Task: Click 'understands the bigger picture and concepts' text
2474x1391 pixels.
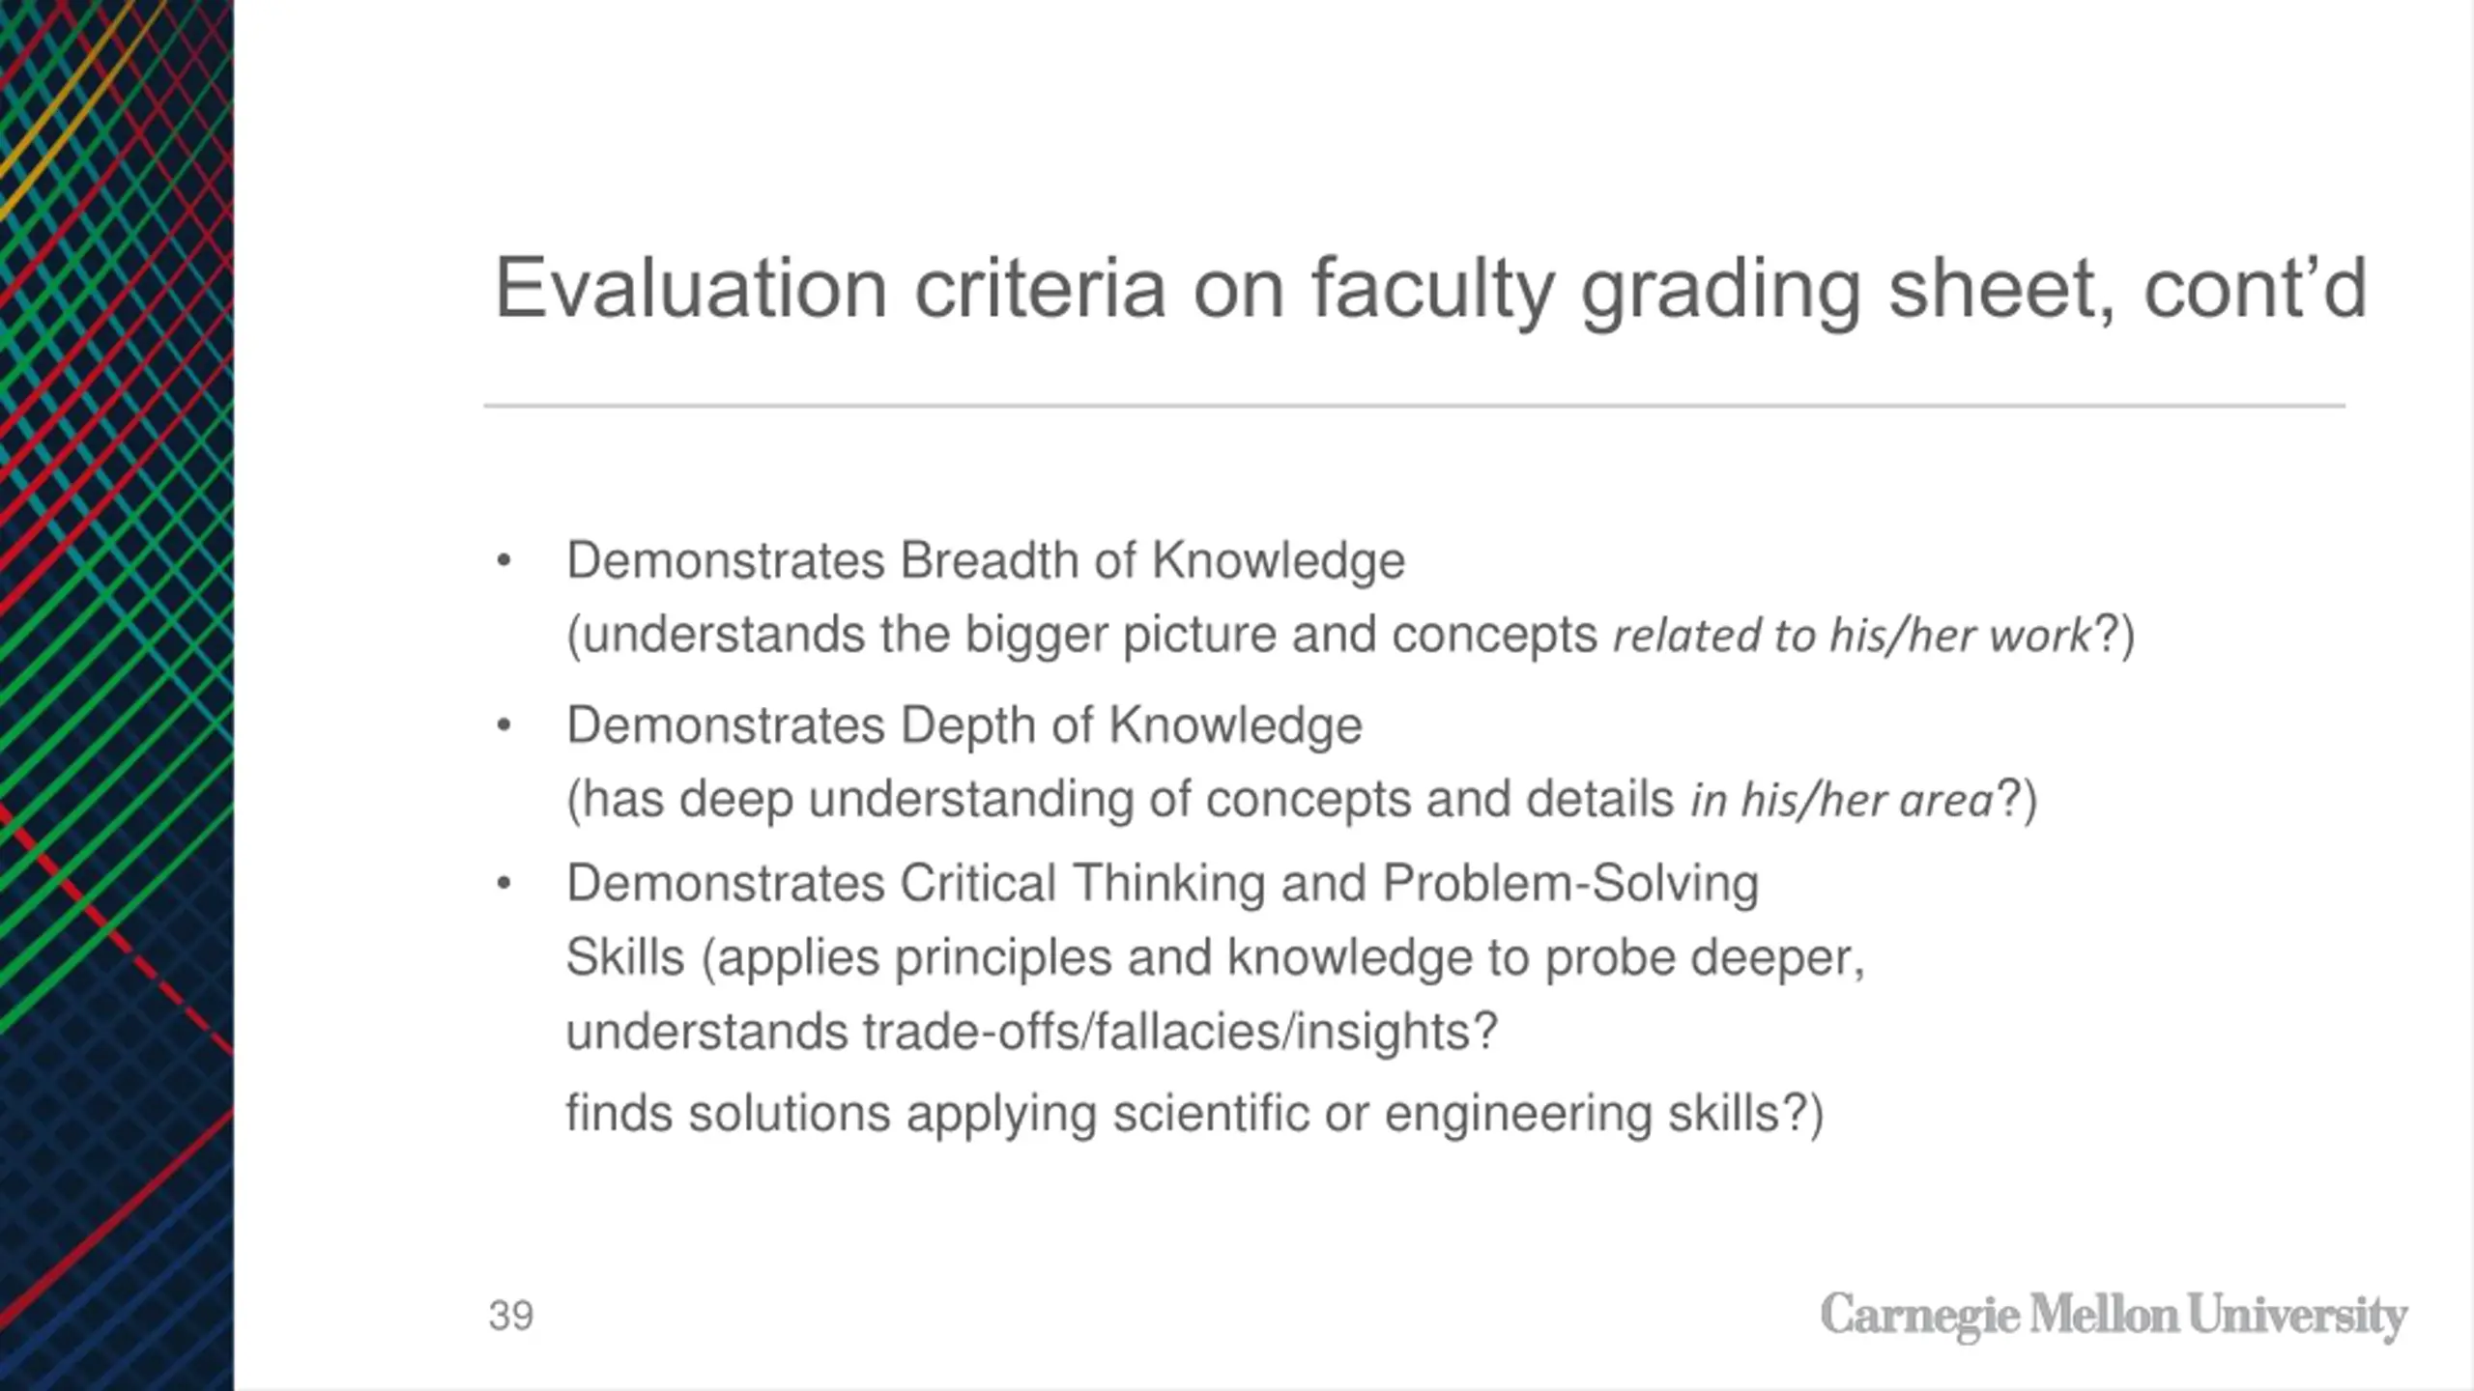Action: point(1090,636)
